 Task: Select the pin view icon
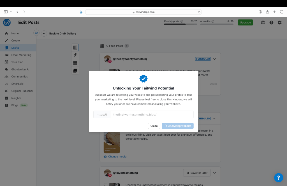(75, 55)
